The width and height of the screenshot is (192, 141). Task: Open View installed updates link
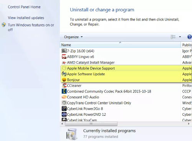coord(26,18)
